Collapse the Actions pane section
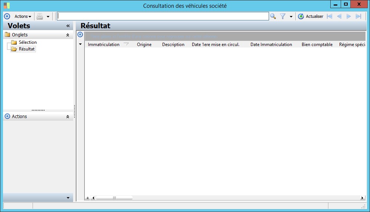The height and width of the screenshot is (212, 370). pyautogui.click(x=68, y=117)
